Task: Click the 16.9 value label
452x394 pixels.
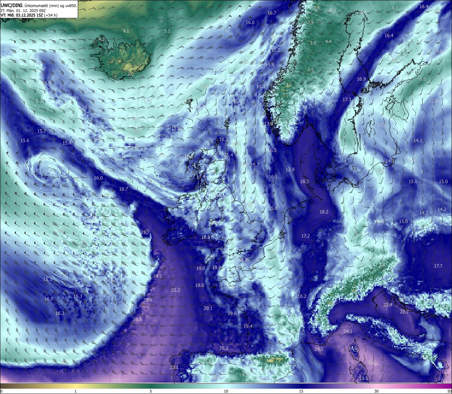Action: (361, 79)
